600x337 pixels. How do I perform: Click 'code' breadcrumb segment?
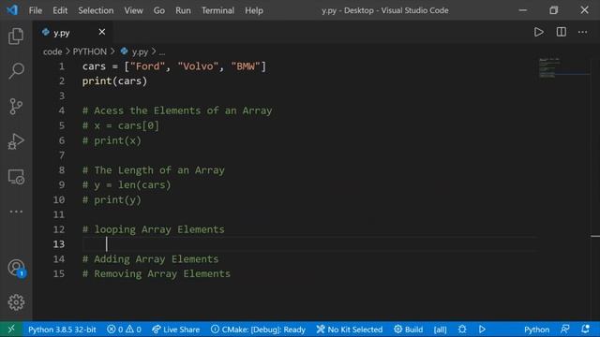(52, 51)
